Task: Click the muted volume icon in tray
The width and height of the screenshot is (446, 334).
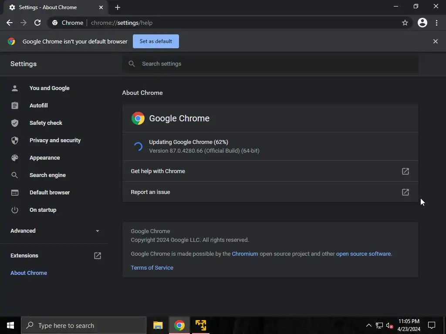Action: point(389,325)
